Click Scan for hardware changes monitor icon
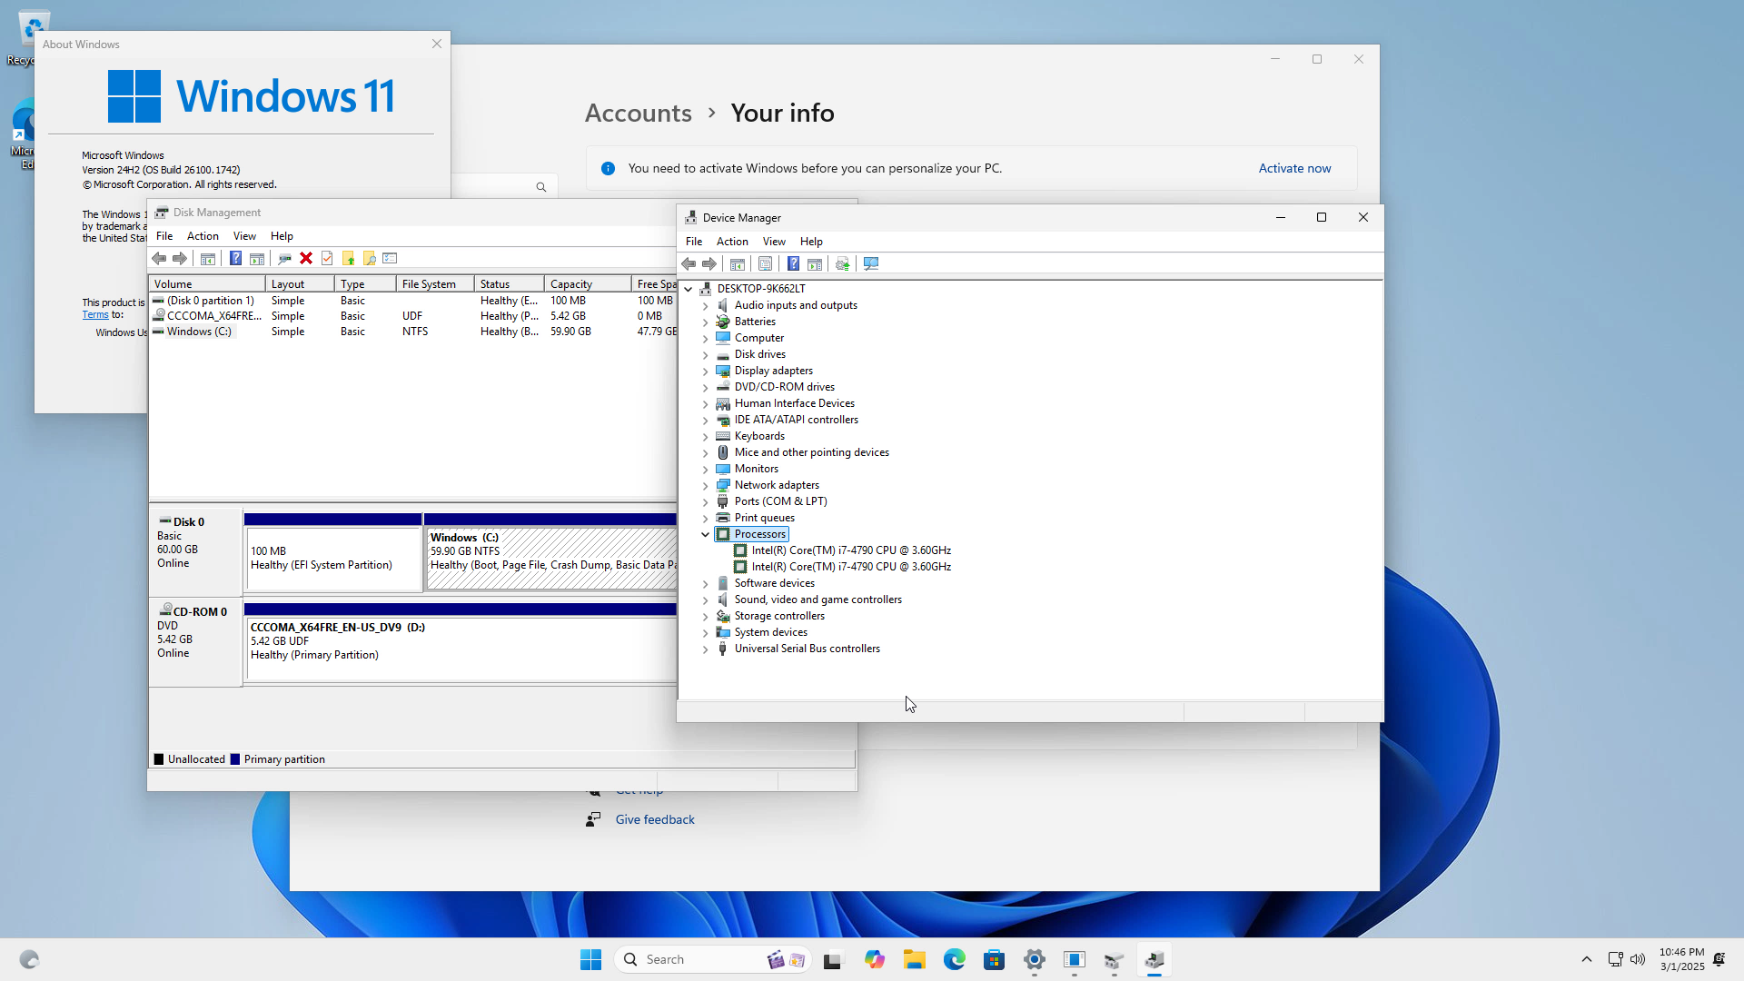The height and width of the screenshot is (981, 1744). click(871, 264)
